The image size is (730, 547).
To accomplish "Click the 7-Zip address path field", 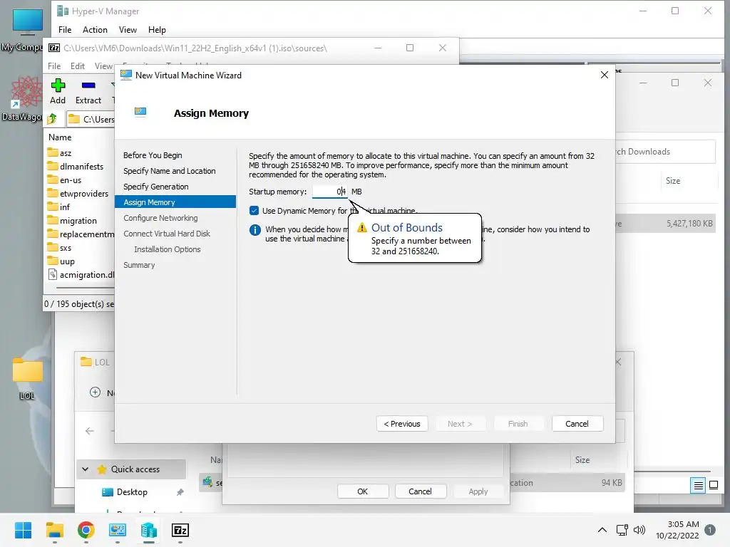I will [x=91, y=119].
